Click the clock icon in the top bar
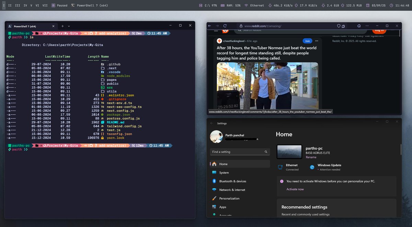 (x=392, y=6)
